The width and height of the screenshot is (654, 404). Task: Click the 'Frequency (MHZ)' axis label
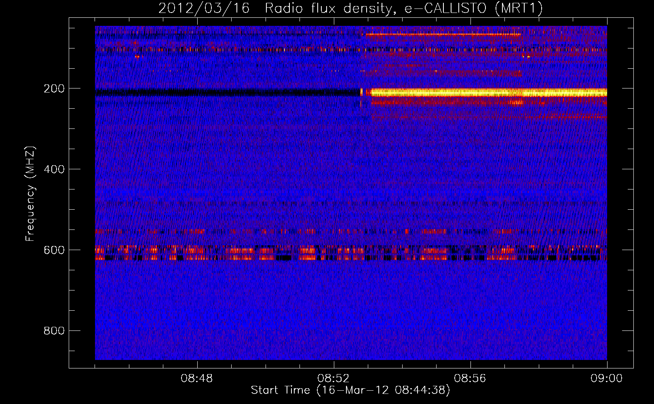(x=30, y=194)
